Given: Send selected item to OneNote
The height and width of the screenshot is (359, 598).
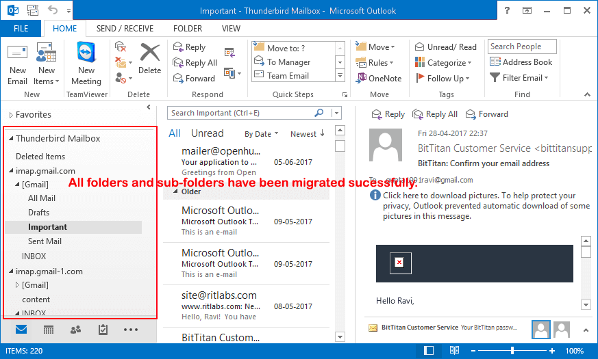Looking at the screenshot, I should (x=379, y=78).
